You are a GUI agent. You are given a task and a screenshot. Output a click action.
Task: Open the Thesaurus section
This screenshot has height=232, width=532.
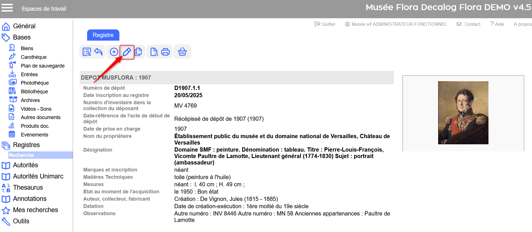[x=28, y=187]
